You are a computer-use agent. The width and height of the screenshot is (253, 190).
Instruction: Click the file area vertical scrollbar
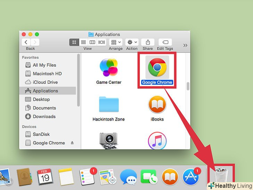(188, 86)
